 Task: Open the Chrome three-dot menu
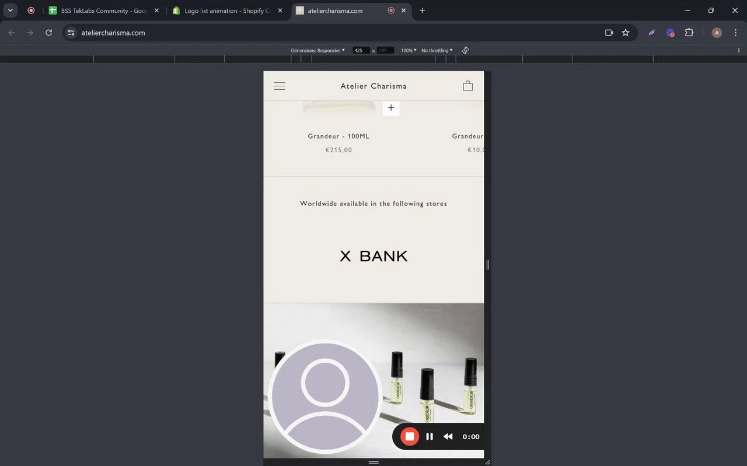(735, 33)
